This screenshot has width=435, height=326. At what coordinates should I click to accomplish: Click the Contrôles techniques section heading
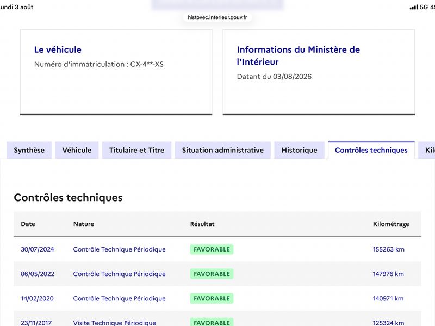pyautogui.click(x=68, y=198)
